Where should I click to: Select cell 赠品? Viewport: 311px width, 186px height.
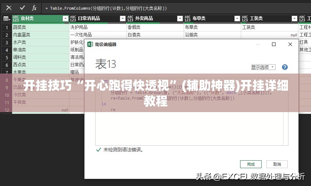(77, 72)
